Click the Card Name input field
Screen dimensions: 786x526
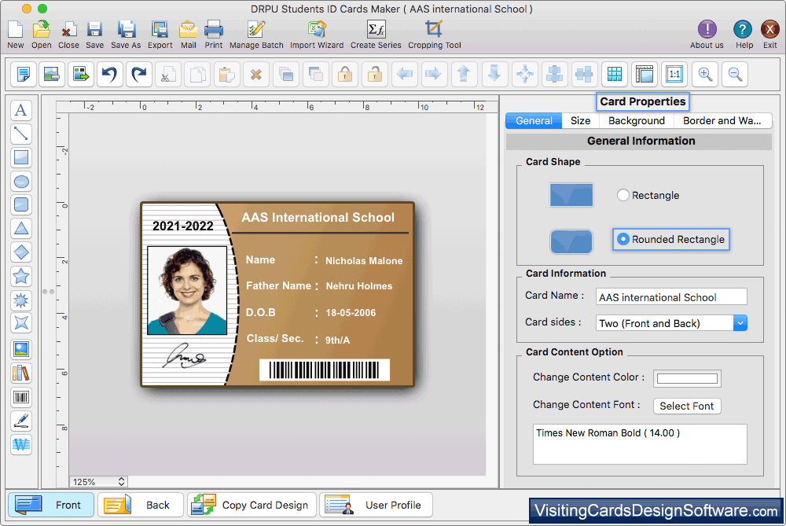[671, 297]
